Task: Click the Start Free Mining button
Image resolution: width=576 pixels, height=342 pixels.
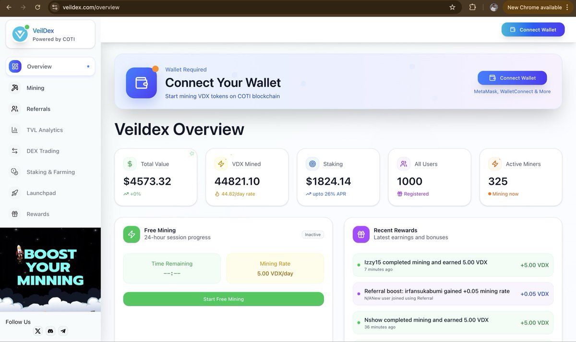Action: coord(224,299)
